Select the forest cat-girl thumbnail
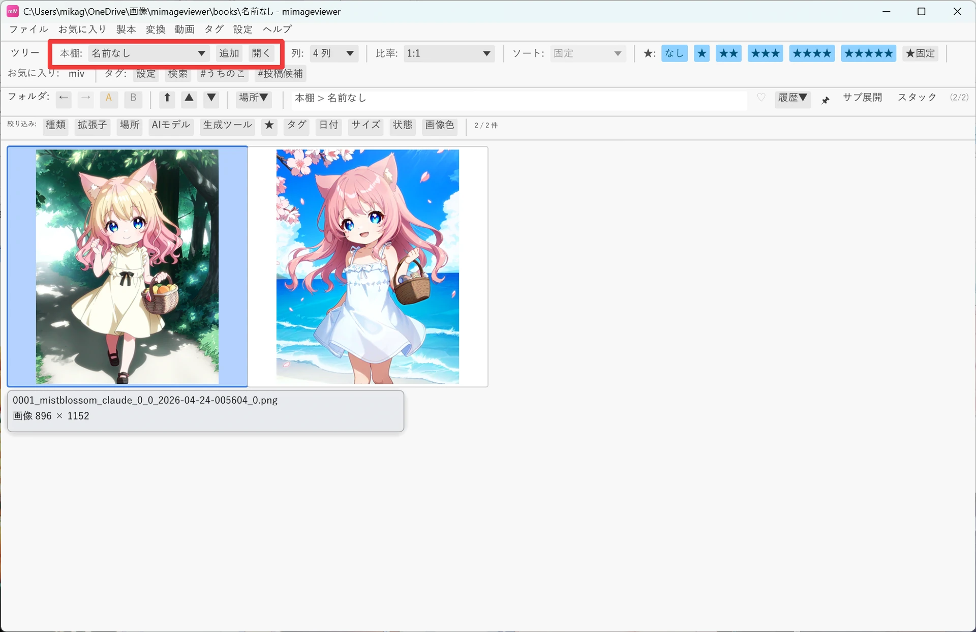The image size is (976, 632). [x=127, y=266]
